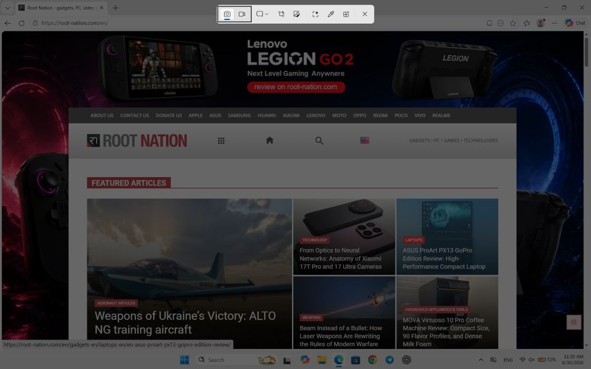Open the Favorites list icon
591x369 pixels.
527,23
